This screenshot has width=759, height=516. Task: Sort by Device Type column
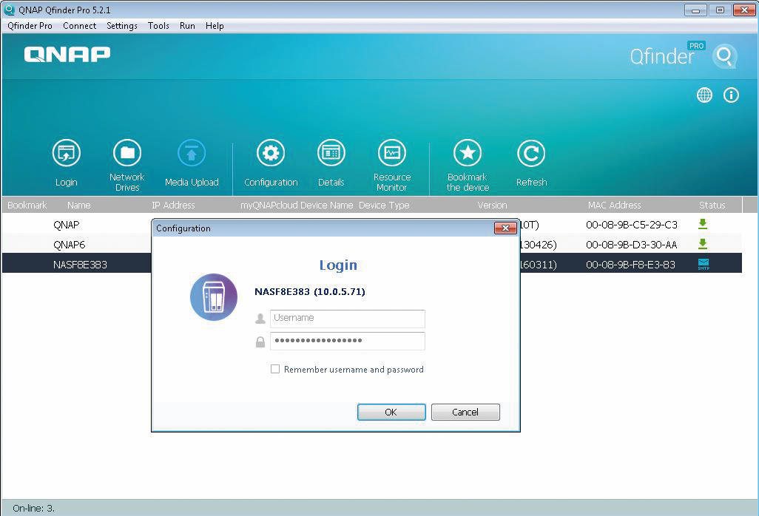coord(384,205)
